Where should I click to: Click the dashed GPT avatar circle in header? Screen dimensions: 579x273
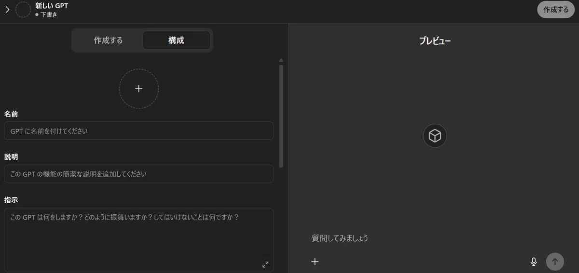pos(23,10)
